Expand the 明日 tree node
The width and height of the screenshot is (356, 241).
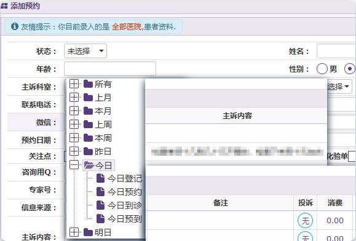[74, 232]
